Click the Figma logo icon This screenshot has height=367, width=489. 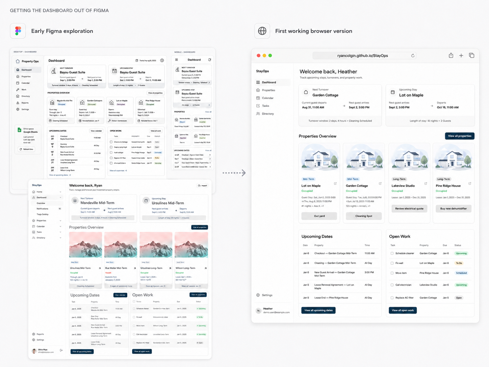[18, 31]
